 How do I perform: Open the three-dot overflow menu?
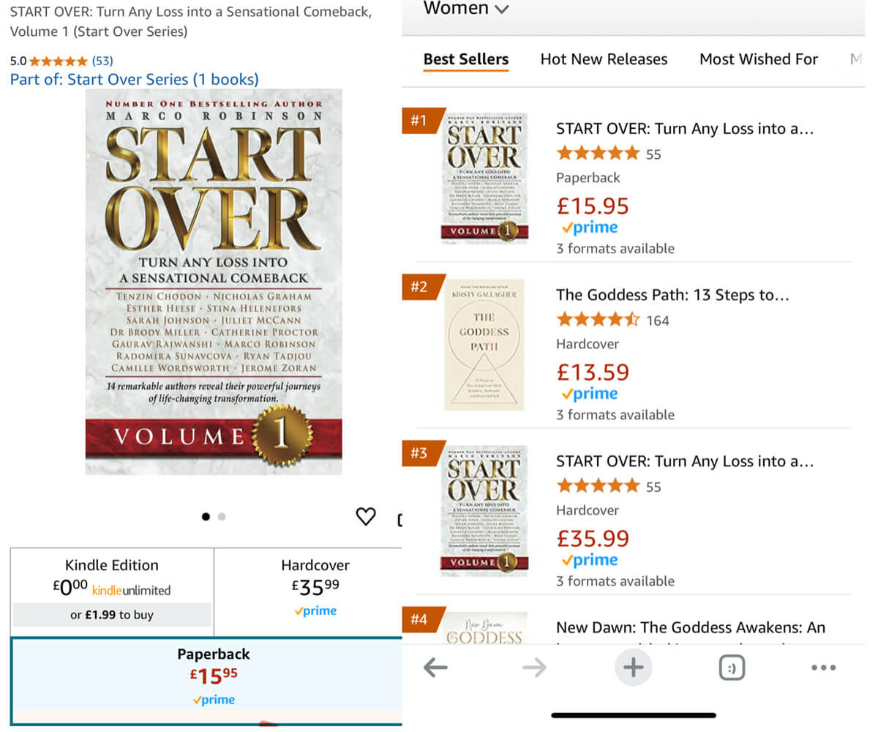tap(824, 667)
